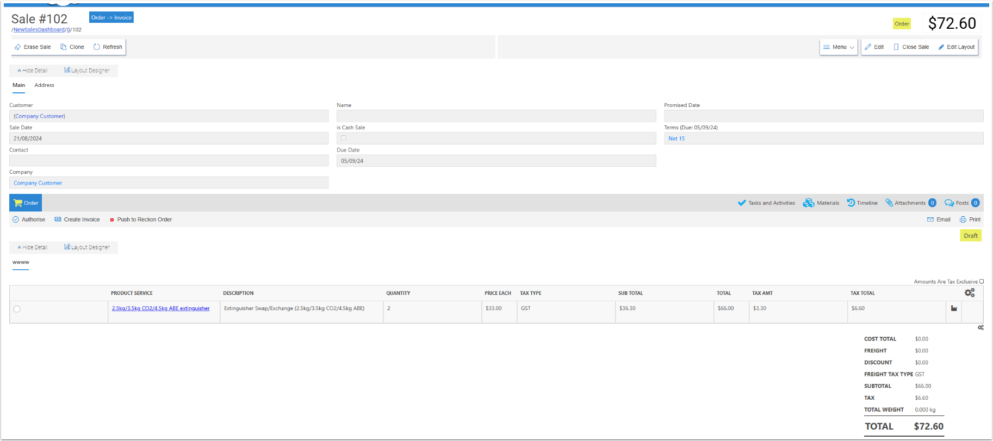Open line item chart icon

tap(954, 308)
